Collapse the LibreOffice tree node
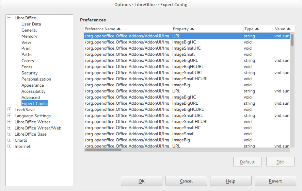 (x=10, y=18)
